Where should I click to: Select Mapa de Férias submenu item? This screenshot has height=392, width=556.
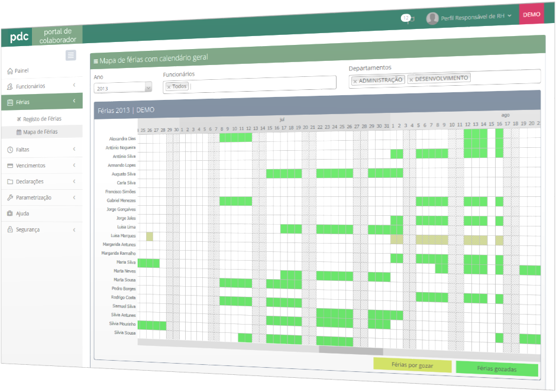40,132
